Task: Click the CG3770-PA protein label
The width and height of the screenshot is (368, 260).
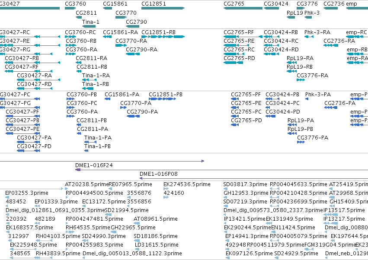Action: point(136,103)
